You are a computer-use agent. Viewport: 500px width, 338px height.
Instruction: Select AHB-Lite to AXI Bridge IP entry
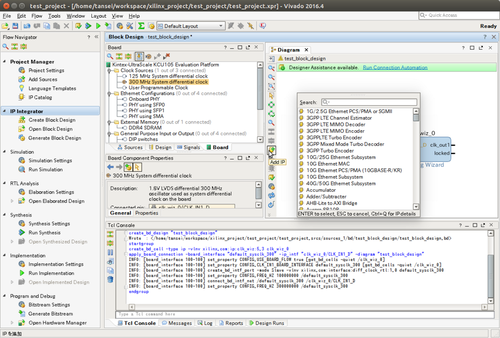pos(332,203)
